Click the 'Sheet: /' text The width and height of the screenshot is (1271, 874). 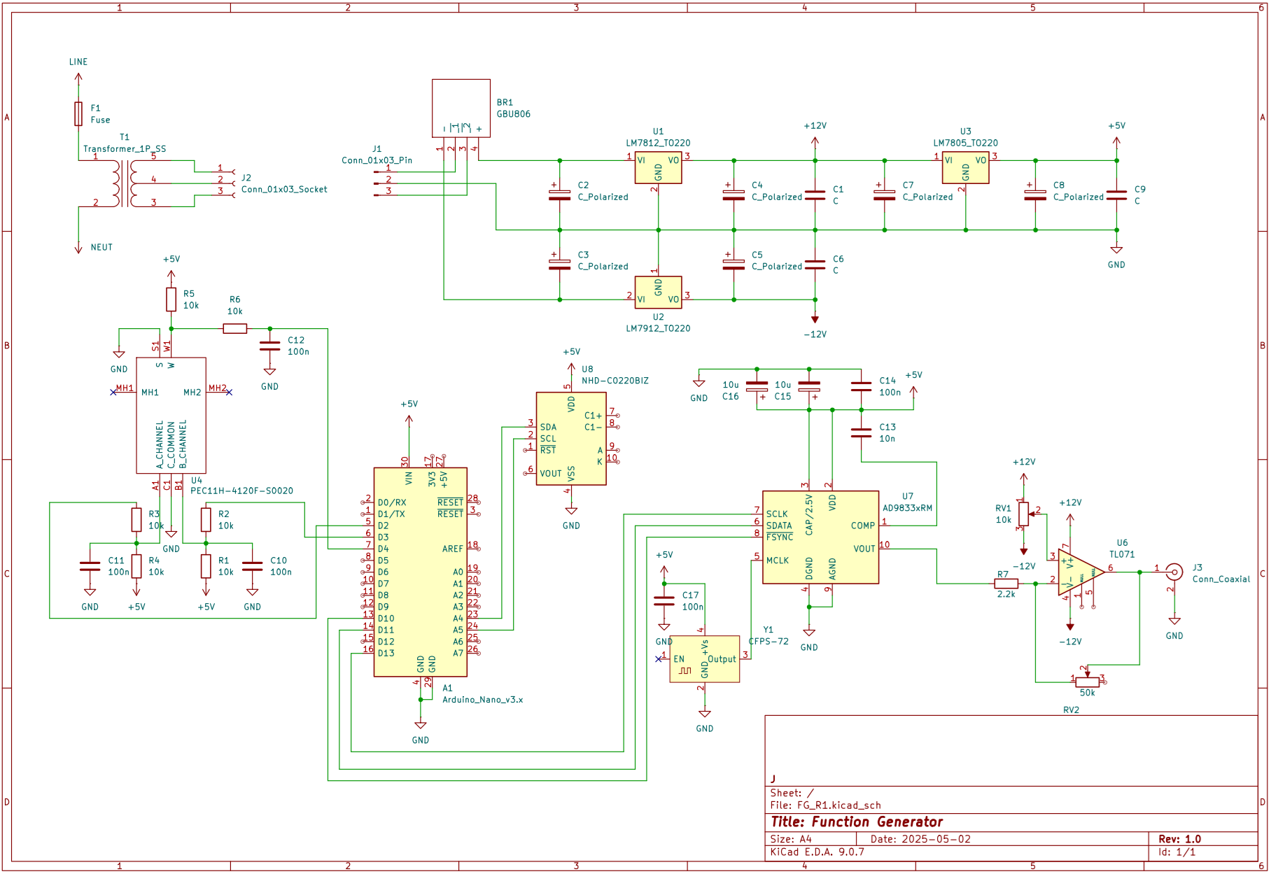point(792,793)
